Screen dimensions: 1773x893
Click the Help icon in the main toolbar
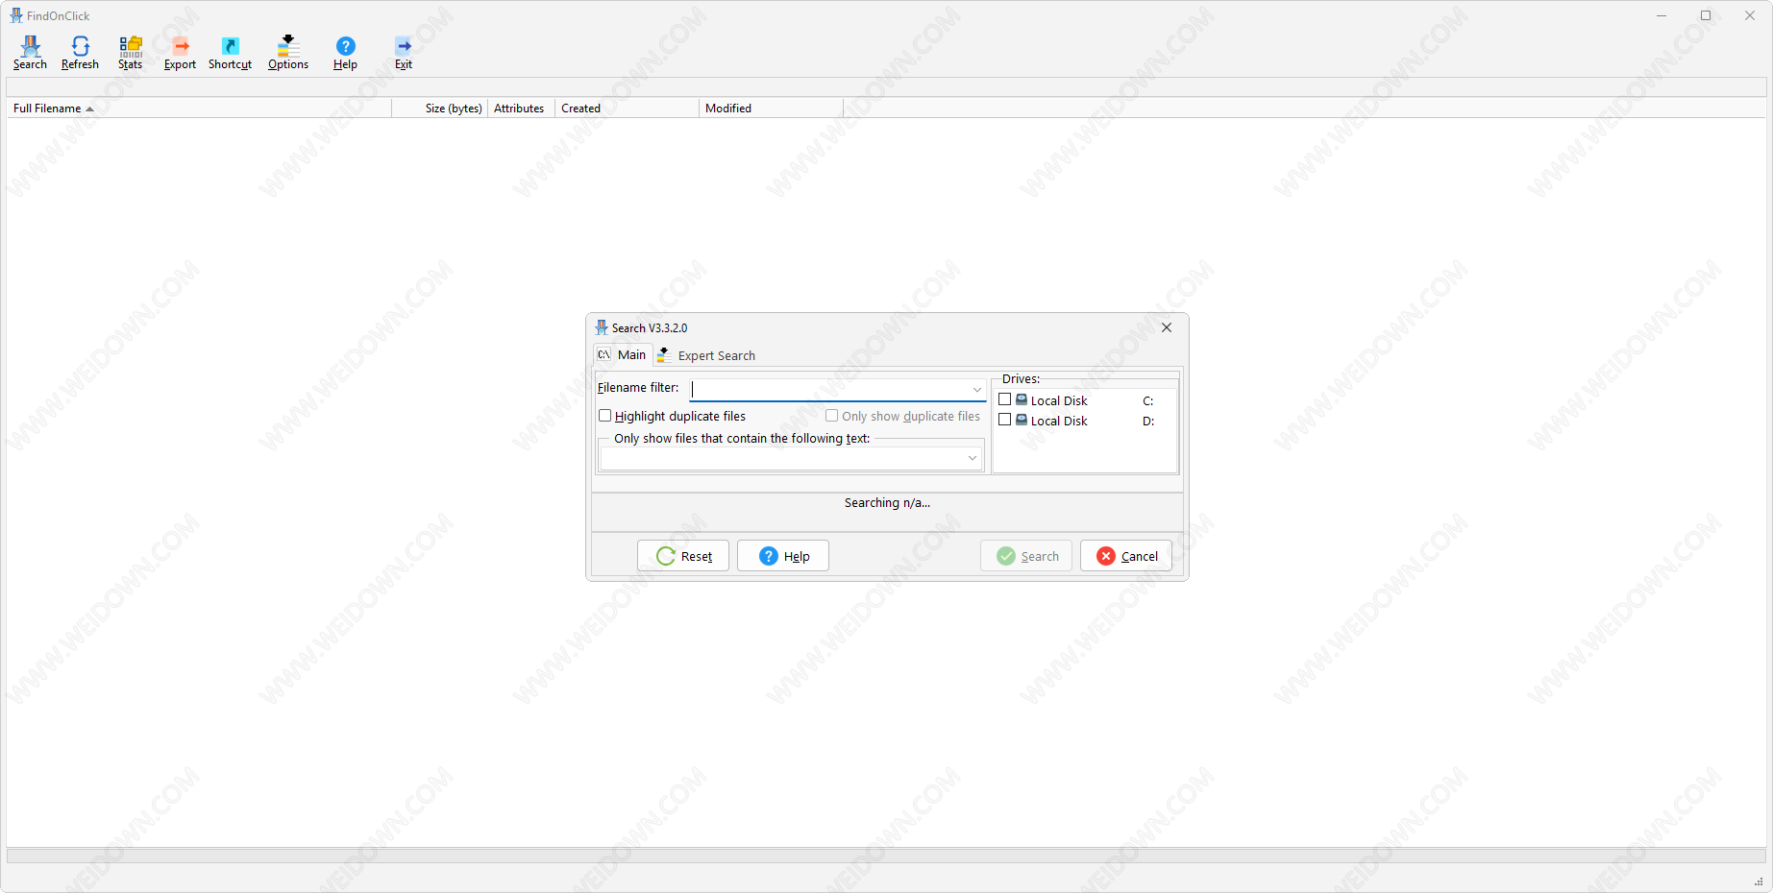pyautogui.click(x=345, y=53)
